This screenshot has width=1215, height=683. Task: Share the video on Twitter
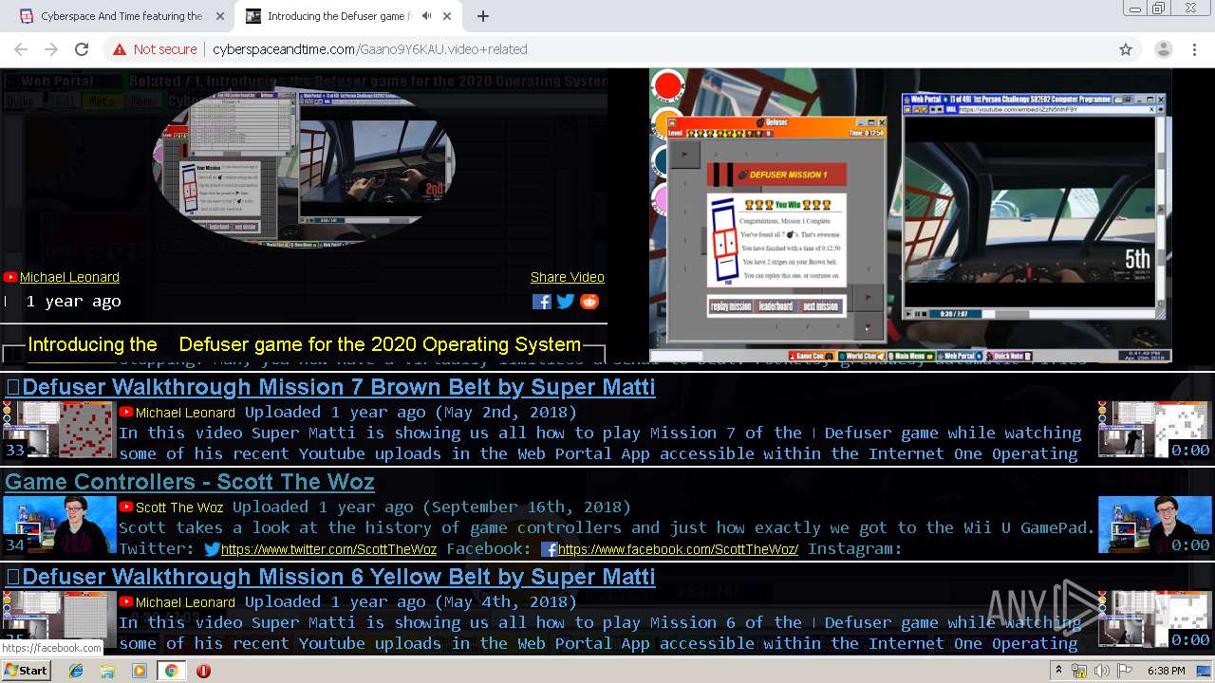[566, 302]
